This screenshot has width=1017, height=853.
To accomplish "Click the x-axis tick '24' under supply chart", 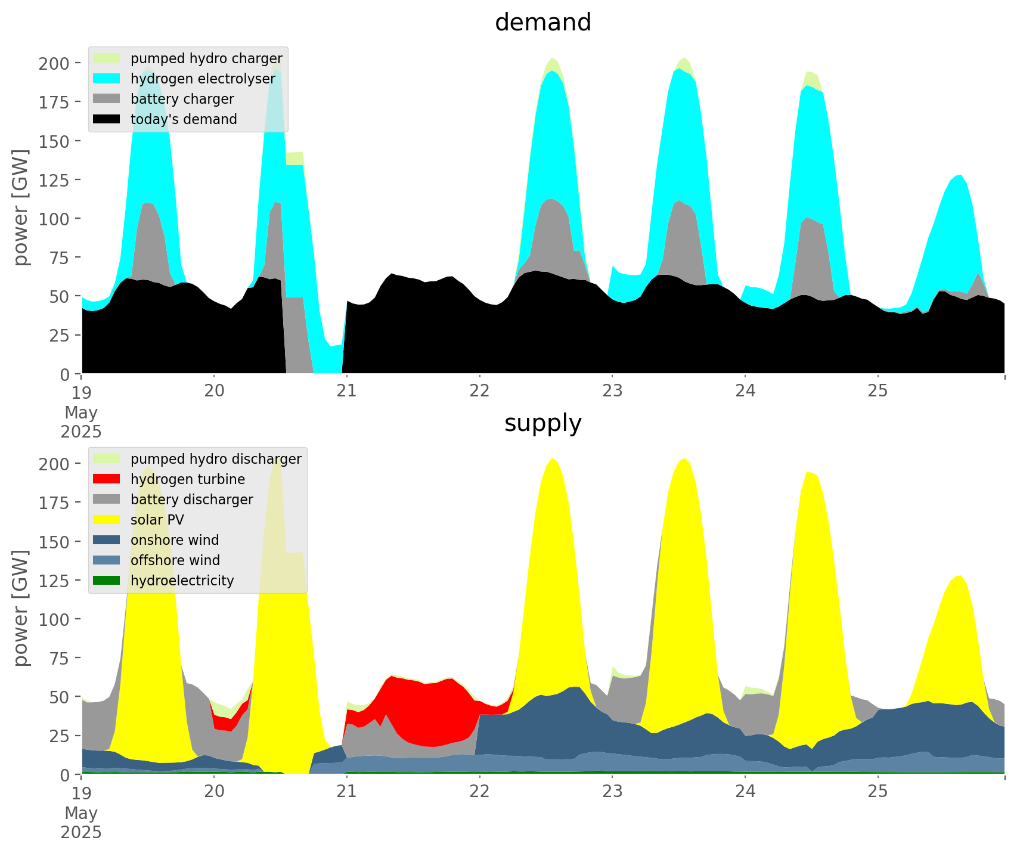I will (745, 792).
